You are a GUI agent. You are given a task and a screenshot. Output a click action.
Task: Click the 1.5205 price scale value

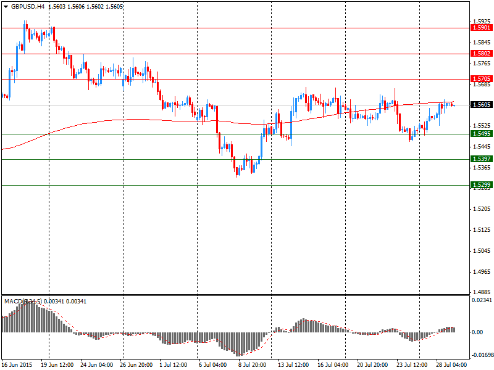pos(482,209)
